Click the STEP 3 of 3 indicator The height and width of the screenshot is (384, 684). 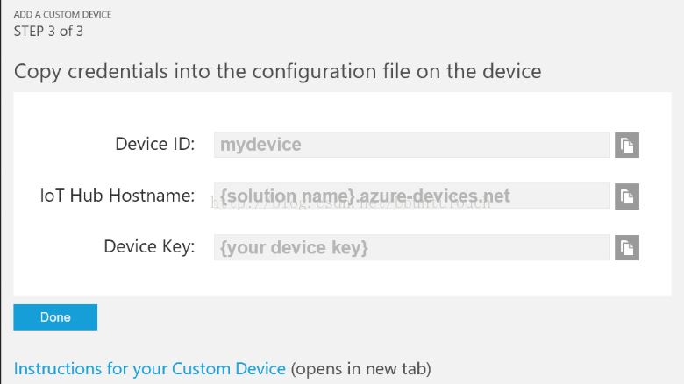48,32
